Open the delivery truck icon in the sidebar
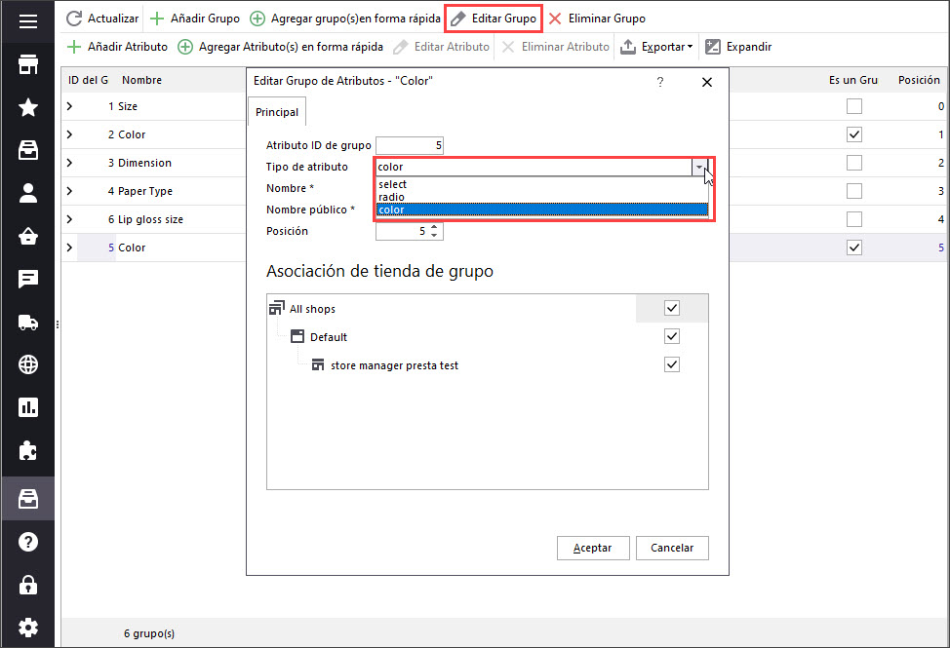The image size is (950, 648). [x=28, y=322]
